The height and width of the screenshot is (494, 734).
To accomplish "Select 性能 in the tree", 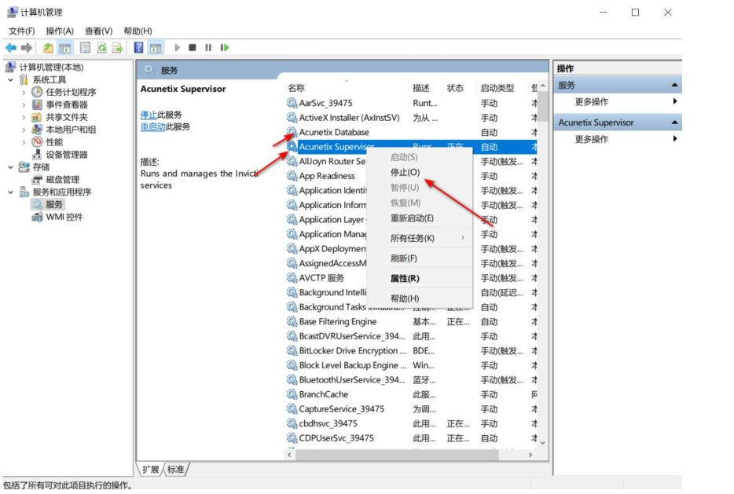I will point(54,142).
